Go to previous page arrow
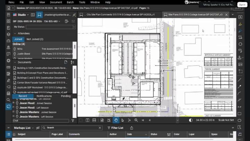Image resolution: width=250 pixels, height=141 pixels. coord(150,120)
